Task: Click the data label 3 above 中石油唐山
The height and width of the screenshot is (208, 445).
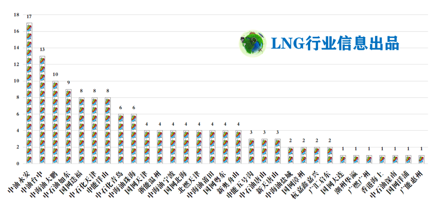Action: click(x=264, y=132)
